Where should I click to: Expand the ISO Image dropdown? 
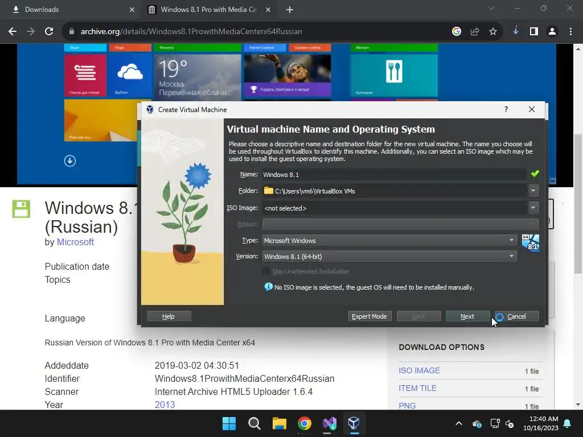click(533, 208)
